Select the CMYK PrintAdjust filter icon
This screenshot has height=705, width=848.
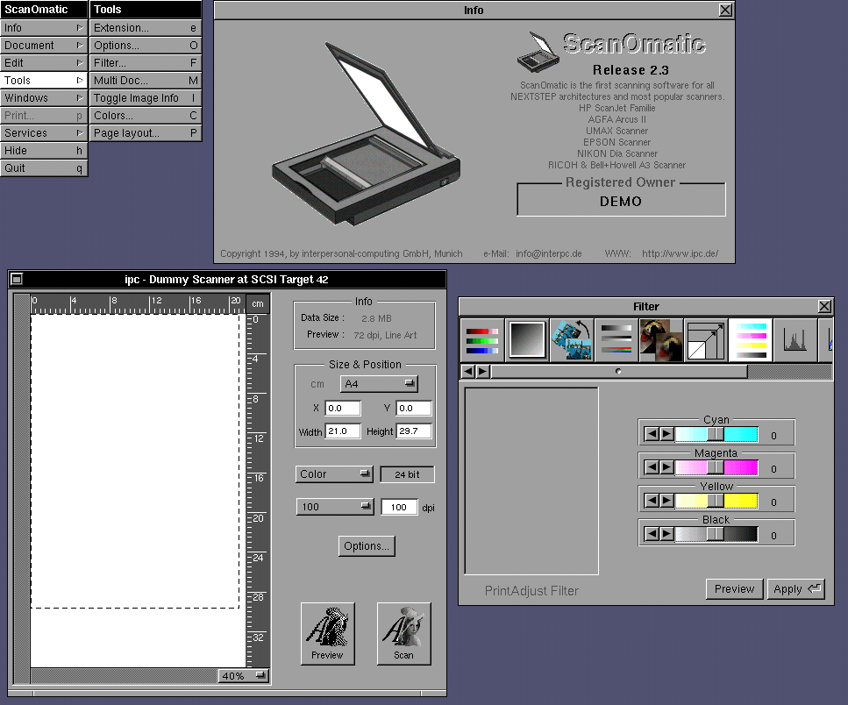point(751,340)
